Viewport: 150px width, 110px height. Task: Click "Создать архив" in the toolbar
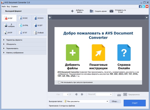[x=98, y=11]
